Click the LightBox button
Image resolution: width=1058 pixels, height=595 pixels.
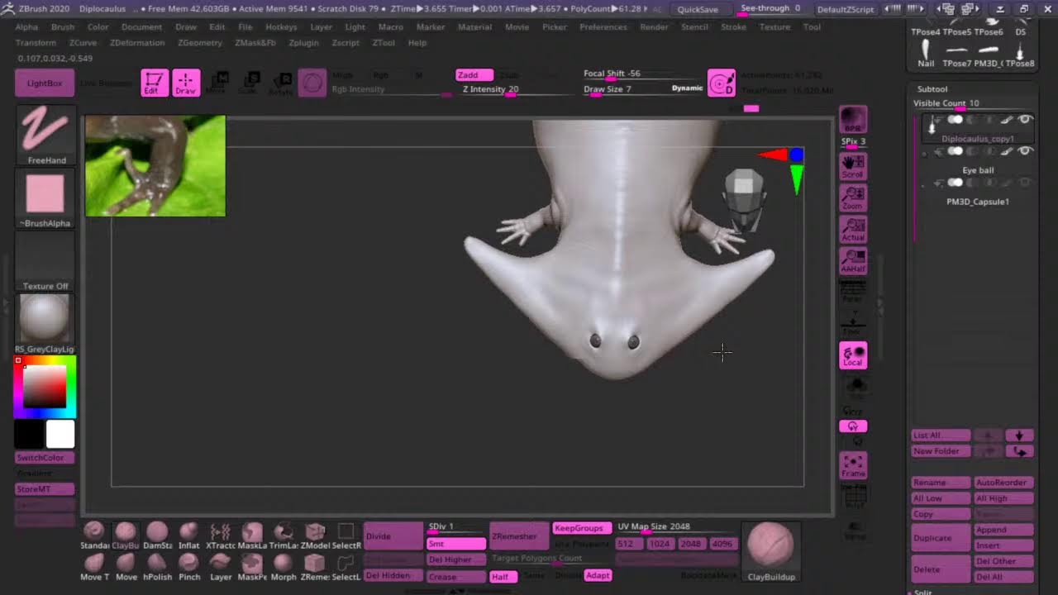tap(45, 83)
